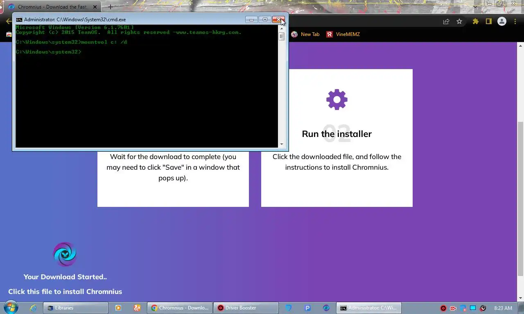Click 'Your Download Started..' text
524x314 pixels.
click(65, 277)
